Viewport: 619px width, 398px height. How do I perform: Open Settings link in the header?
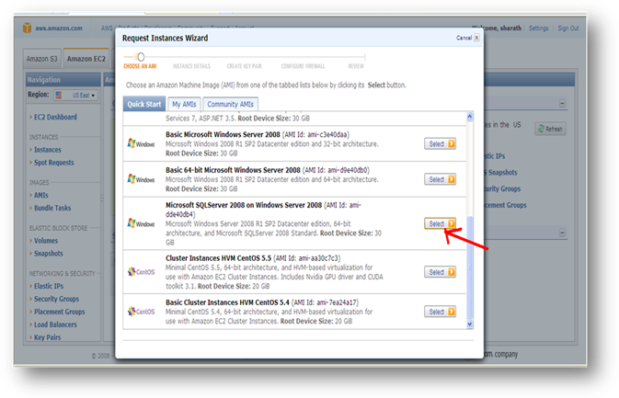[x=538, y=28]
